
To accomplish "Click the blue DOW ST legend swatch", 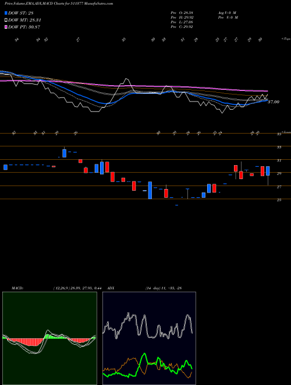I will click(6, 13).
